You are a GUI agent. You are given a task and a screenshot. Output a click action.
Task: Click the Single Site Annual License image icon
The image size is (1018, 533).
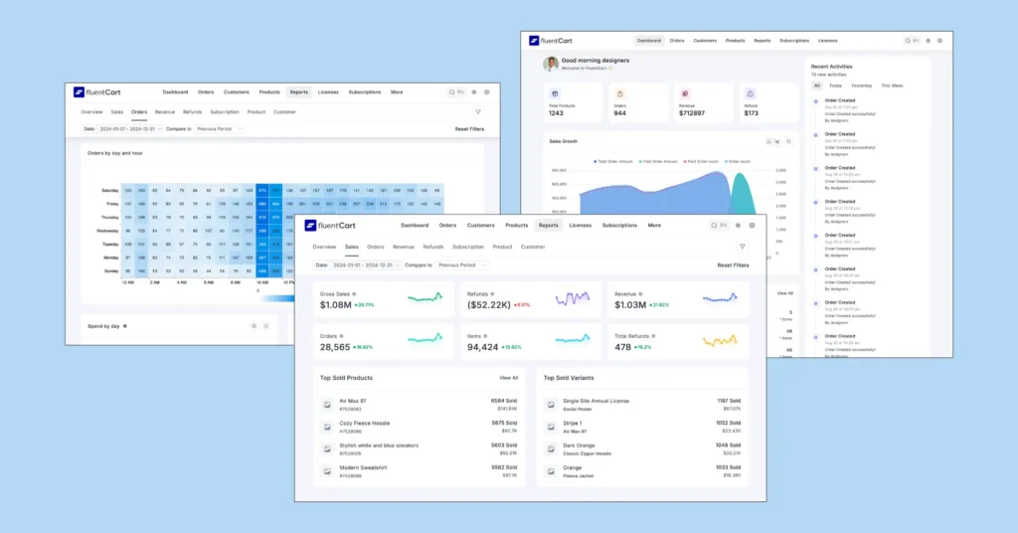point(551,404)
